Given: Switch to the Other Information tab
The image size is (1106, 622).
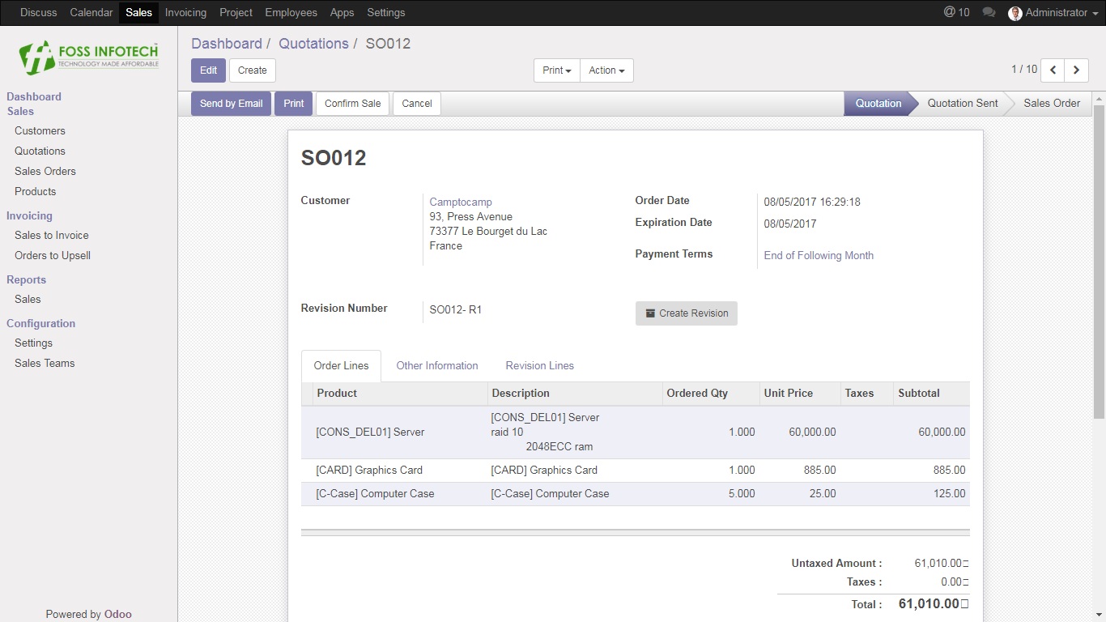Looking at the screenshot, I should (437, 366).
